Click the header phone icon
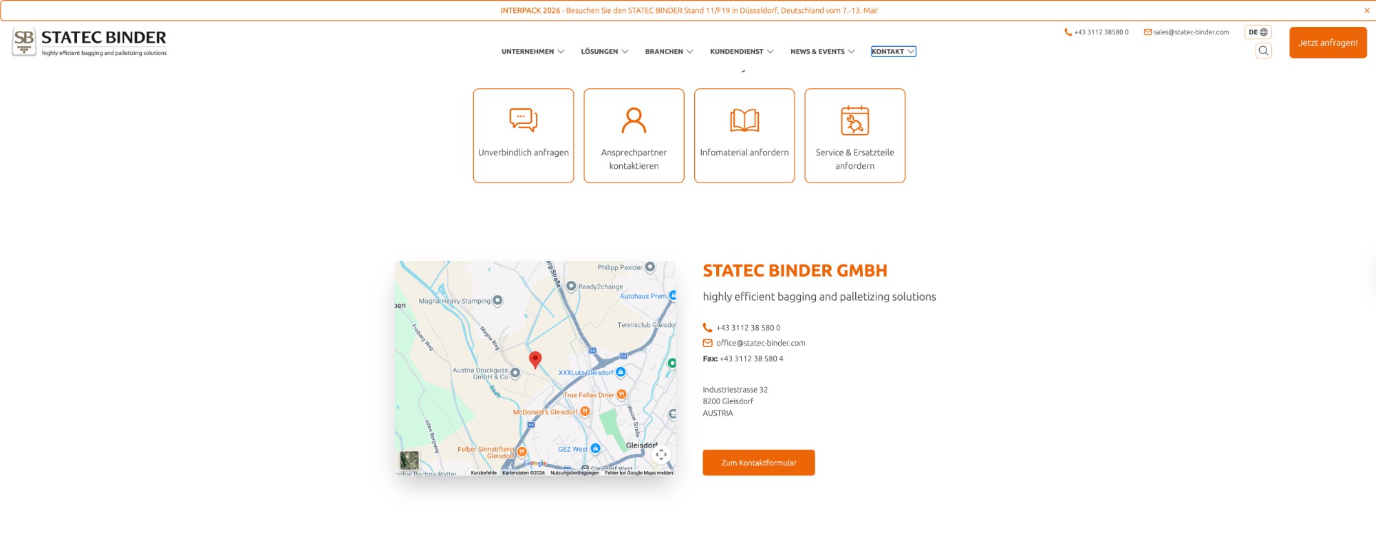 click(1068, 32)
